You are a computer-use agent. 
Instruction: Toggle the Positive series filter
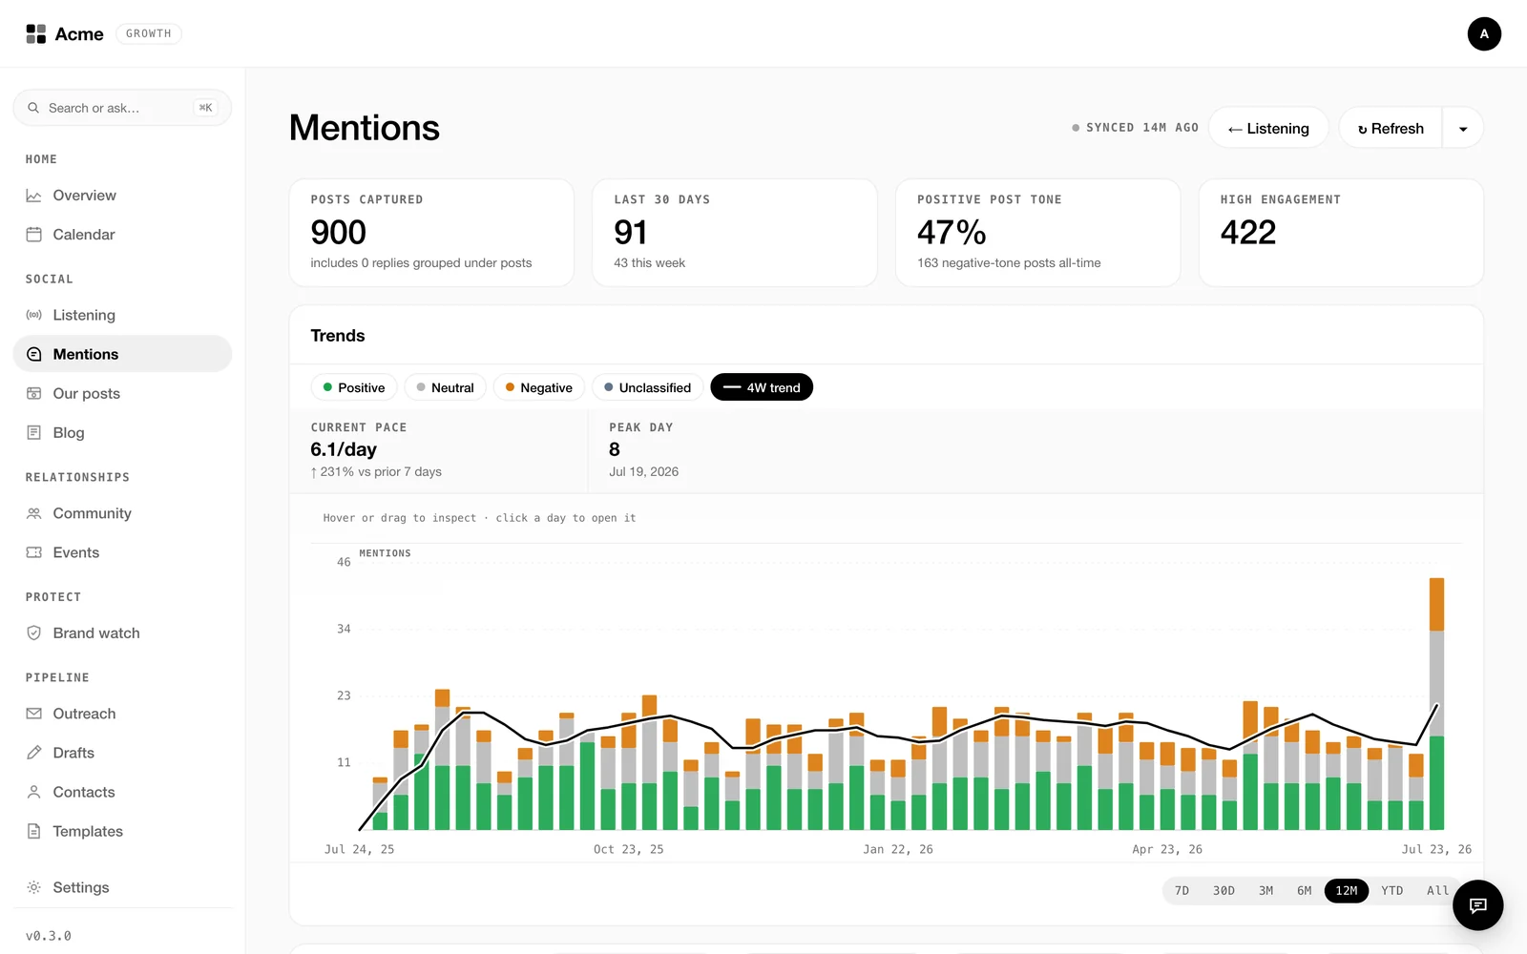(x=354, y=387)
